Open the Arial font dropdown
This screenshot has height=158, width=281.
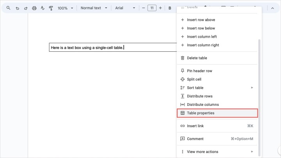point(125,8)
